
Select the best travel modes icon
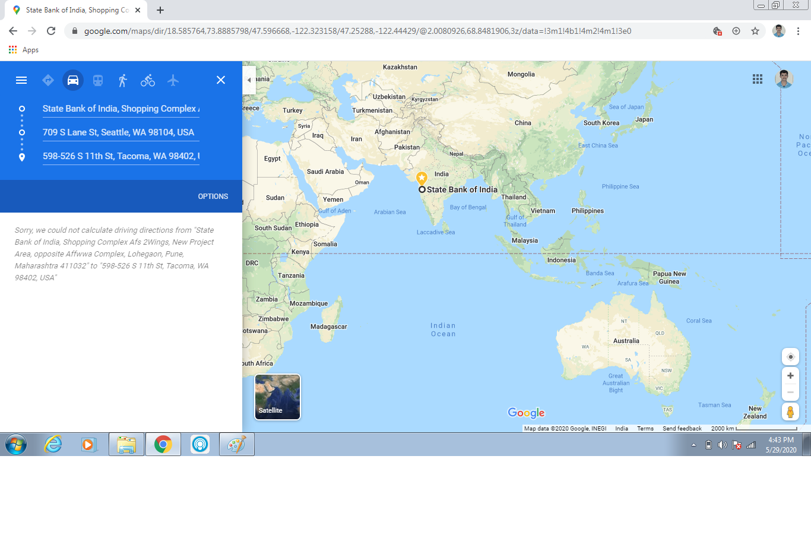48,80
